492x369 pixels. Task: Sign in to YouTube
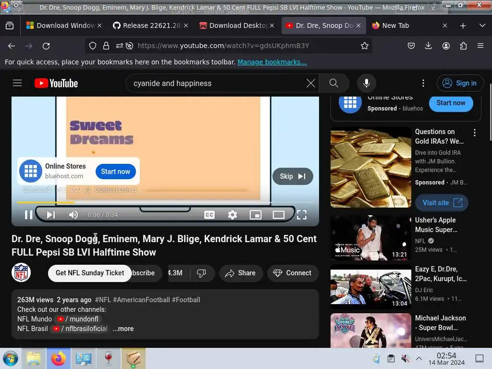[460, 83]
